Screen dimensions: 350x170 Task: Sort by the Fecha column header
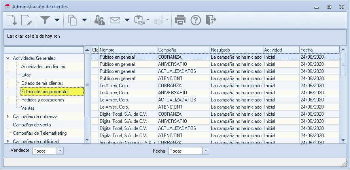click(319, 50)
